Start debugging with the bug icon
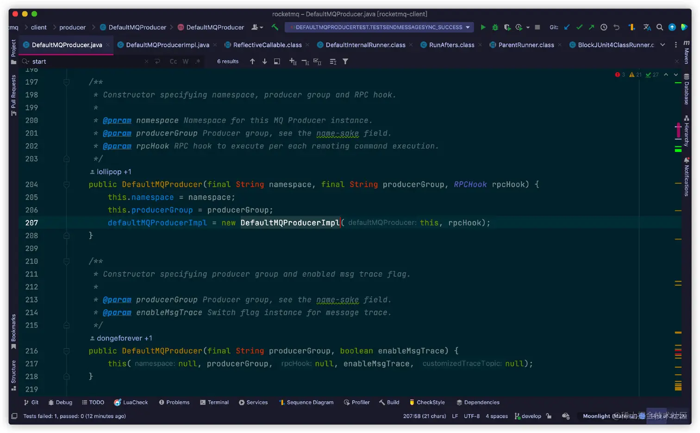Viewport: 700px width, 433px height. (x=495, y=27)
